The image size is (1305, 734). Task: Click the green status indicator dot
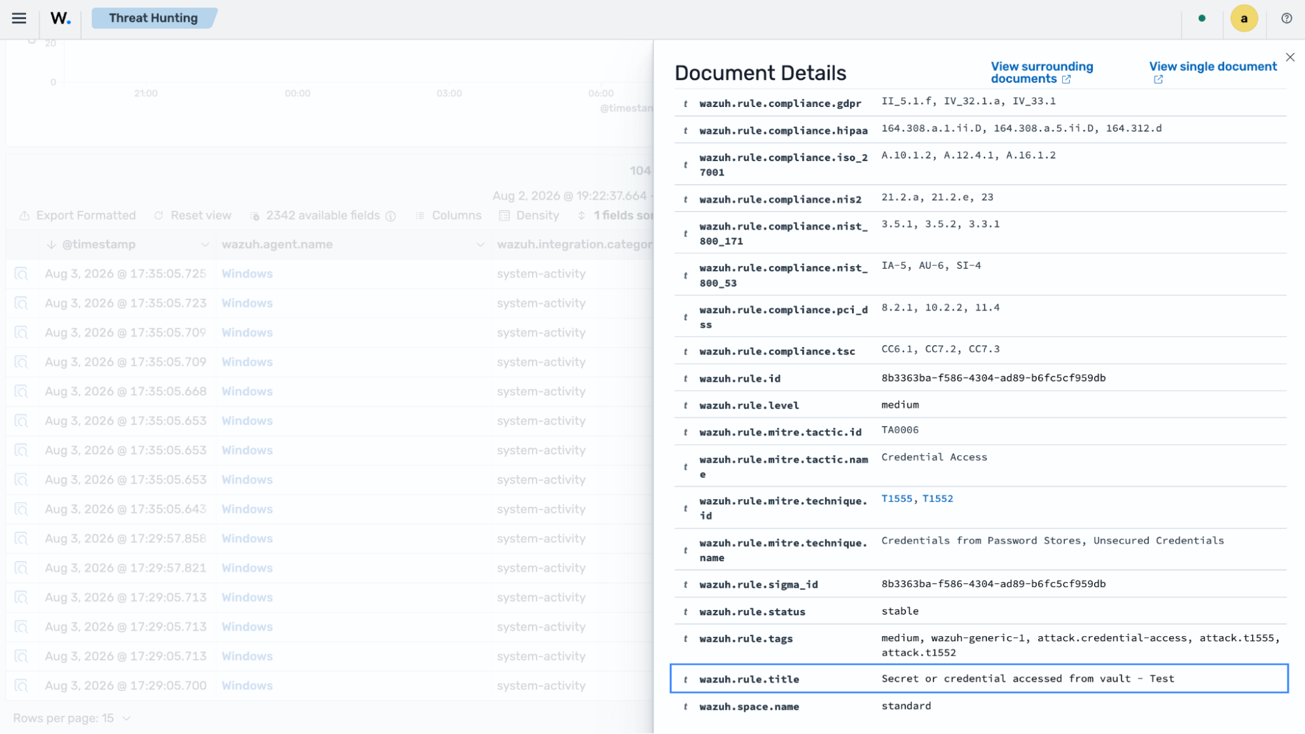1202,18
